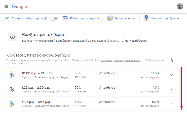Click the price tracking info icon
The width and height of the screenshot is (187, 114).
[x=46, y=18]
